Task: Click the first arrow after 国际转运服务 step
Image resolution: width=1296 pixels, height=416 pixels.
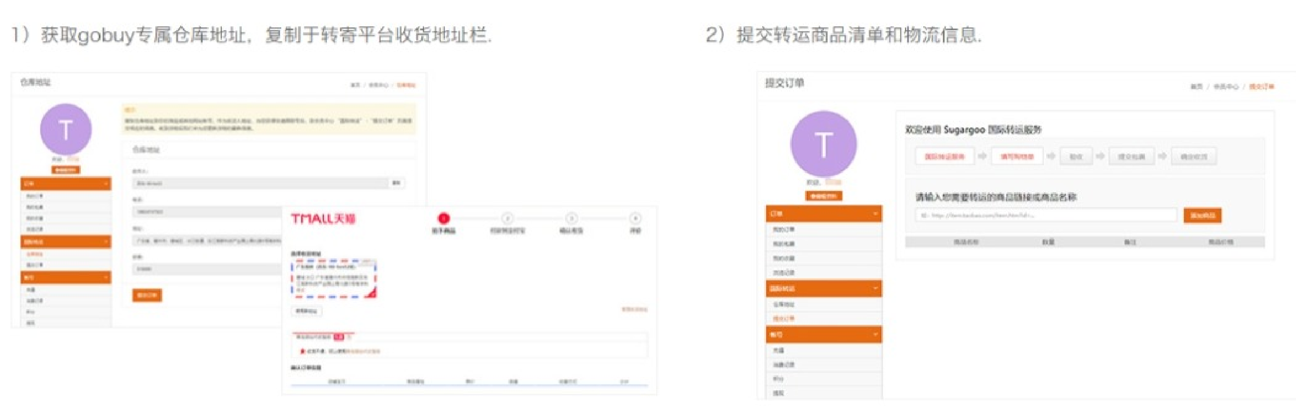Action: click(982, 156)
